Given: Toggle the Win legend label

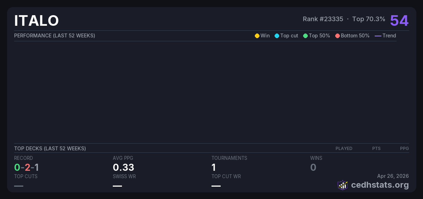Looking at the screenshot, I should coord(265,36).
